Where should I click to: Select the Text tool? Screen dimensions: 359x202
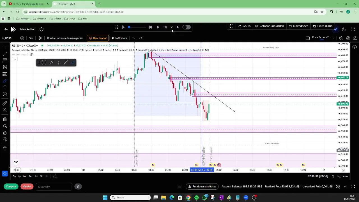click(5, 88)
